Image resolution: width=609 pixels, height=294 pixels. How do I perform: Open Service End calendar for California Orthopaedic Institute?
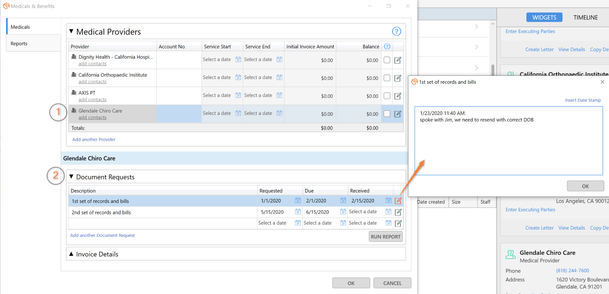[279, 77]
